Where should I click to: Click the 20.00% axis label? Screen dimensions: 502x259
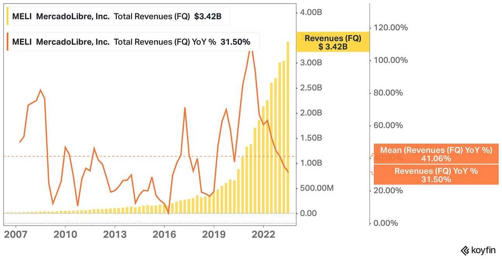(x=389, y=190)
